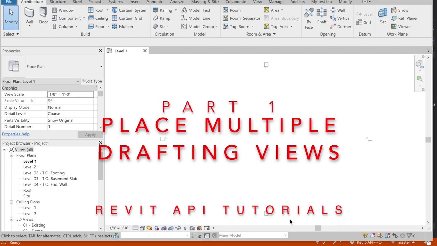Open the Opening panel Wall tool
Viewport: 437px width, 246px height.
point(338,10)
